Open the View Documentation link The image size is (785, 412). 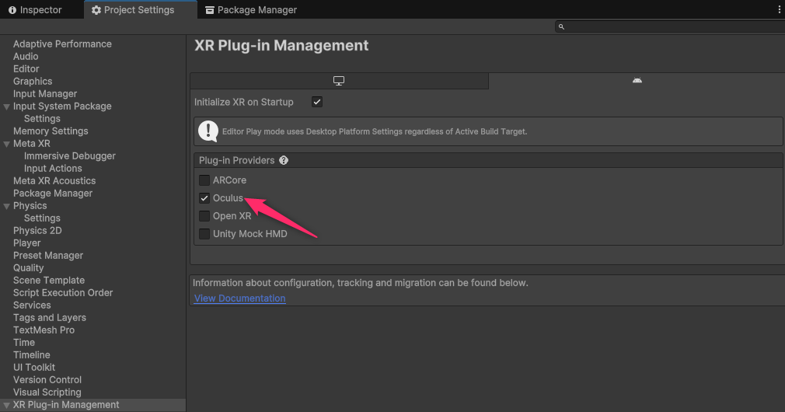pos(239,299)
